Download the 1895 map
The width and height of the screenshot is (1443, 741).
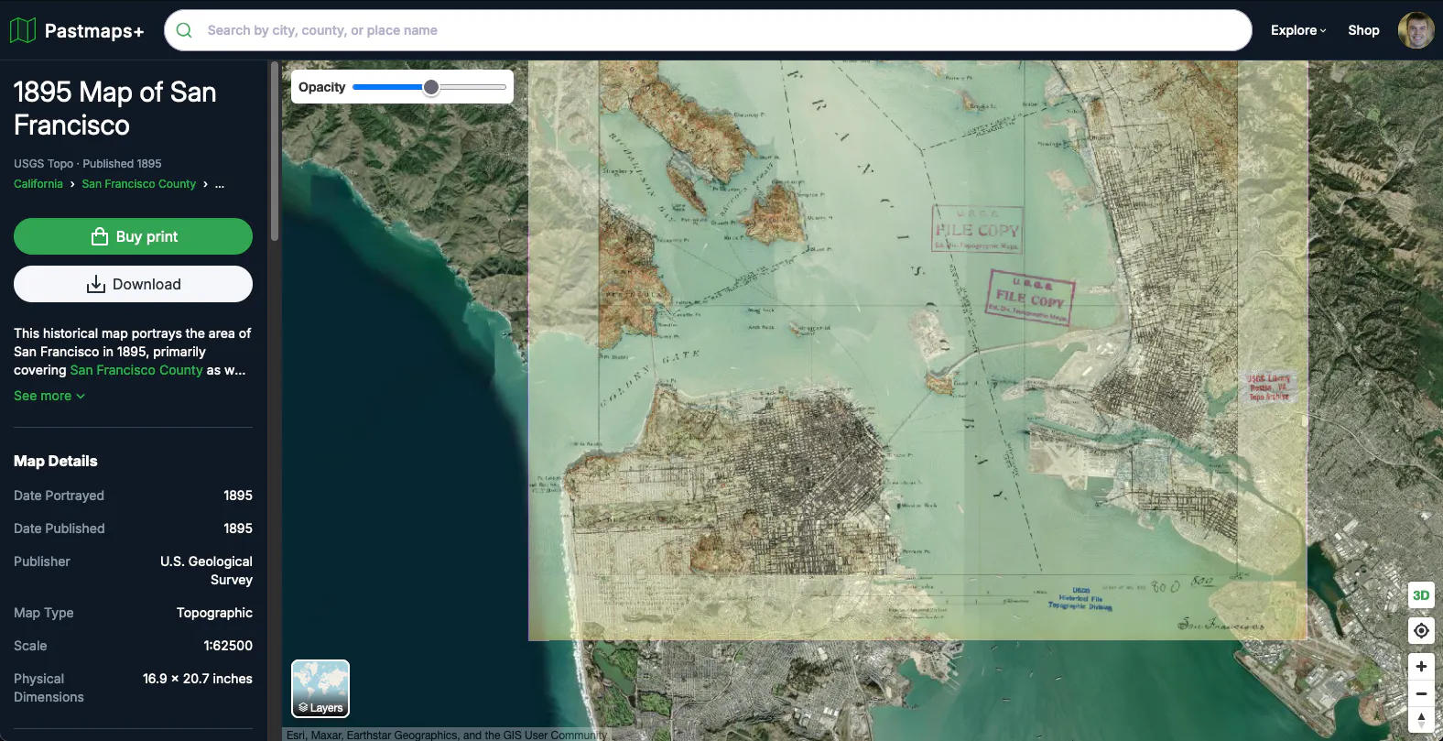point(133,284)
